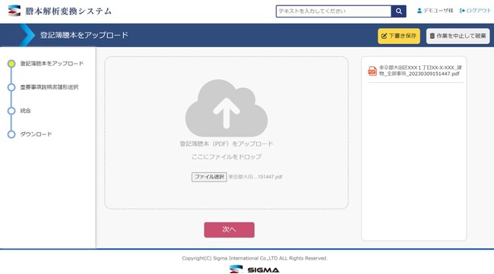This screenshot has width=494, height=274.
Task: Click the blue chevron arrow in header
Action: pos(27,35)
